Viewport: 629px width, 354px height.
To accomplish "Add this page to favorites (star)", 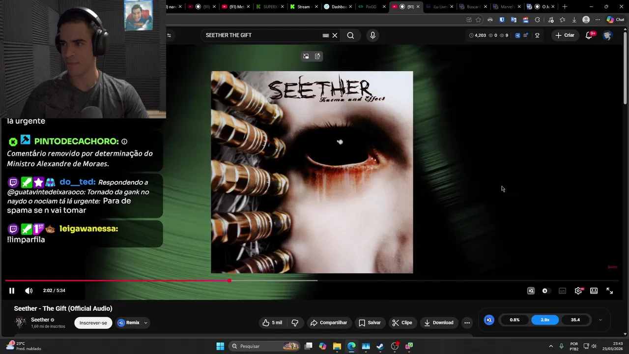I will coord(478,20).
